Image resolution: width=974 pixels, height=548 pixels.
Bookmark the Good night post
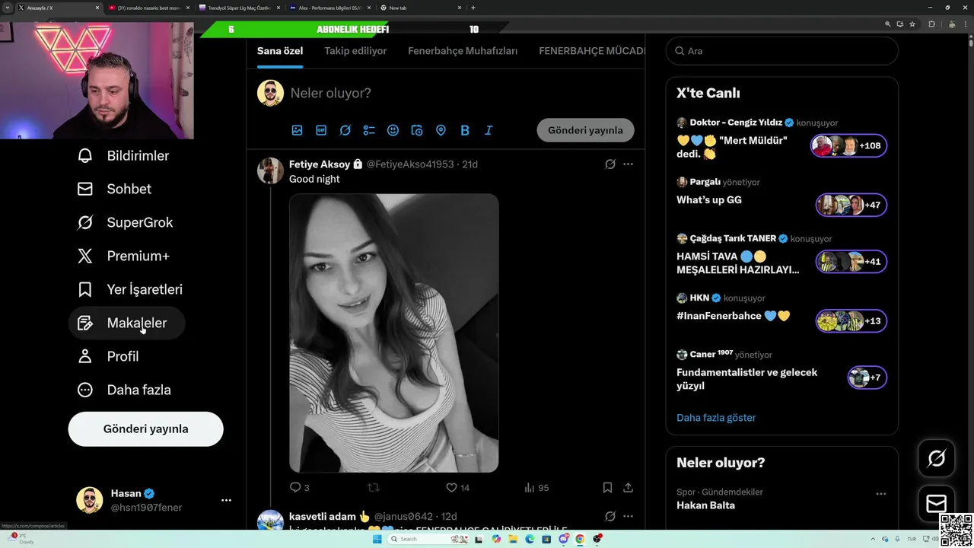[607, 487]
